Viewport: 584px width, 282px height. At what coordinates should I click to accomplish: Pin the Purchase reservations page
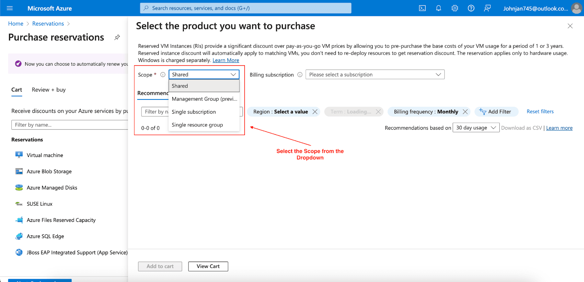(x=117, y=37)
